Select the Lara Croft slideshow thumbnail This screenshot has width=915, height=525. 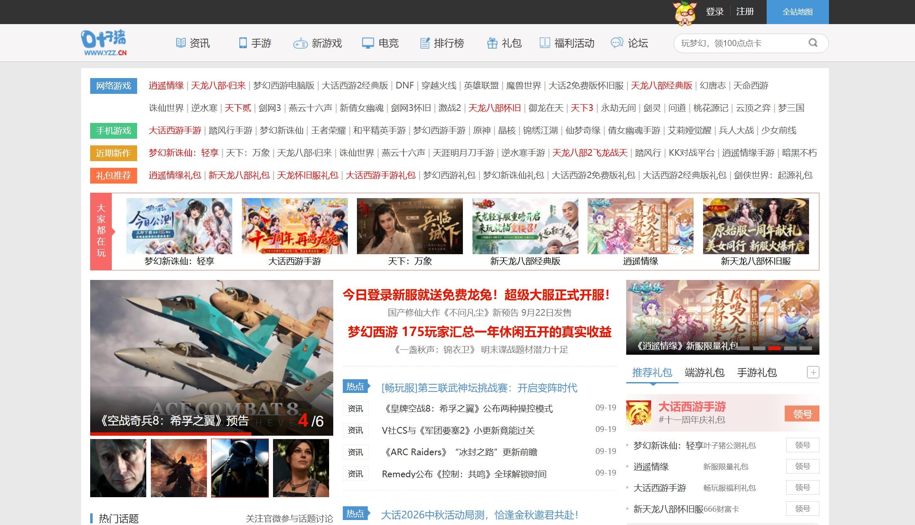pyautogui.click(x=301, y=468)
